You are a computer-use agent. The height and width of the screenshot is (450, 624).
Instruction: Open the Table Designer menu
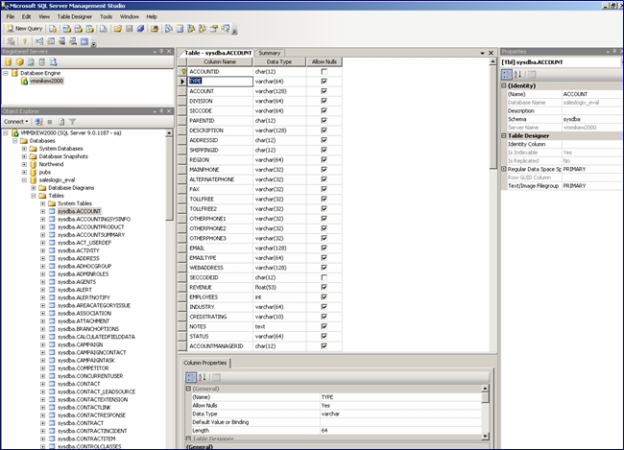[75, 16]
